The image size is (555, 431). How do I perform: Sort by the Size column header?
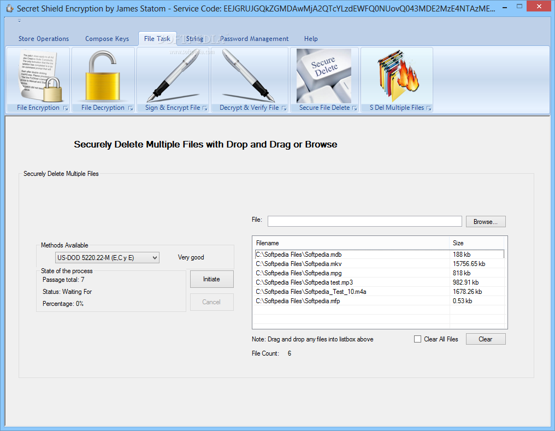[x=477, y=243]
